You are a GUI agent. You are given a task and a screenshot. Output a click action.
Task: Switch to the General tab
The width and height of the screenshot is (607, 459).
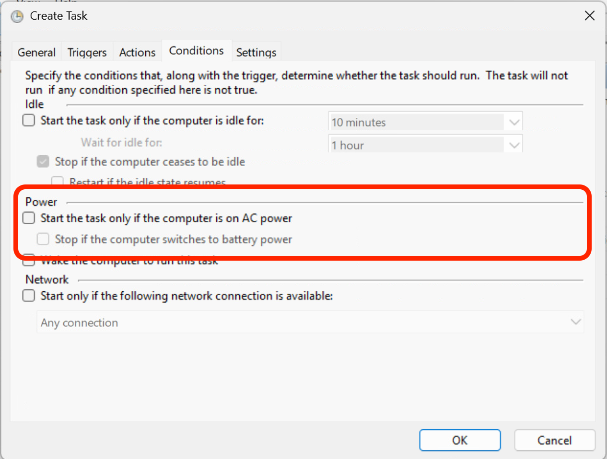tap(36, 52)
